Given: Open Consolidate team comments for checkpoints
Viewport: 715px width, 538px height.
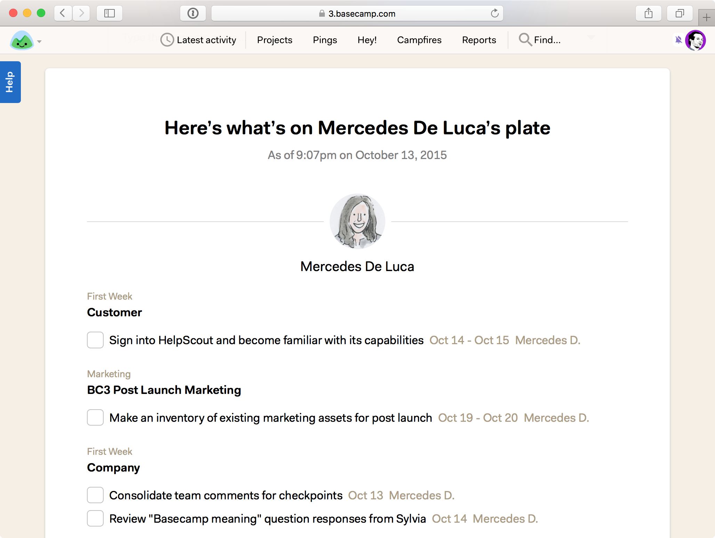Looking at the screenshot, I should point(226,495).
